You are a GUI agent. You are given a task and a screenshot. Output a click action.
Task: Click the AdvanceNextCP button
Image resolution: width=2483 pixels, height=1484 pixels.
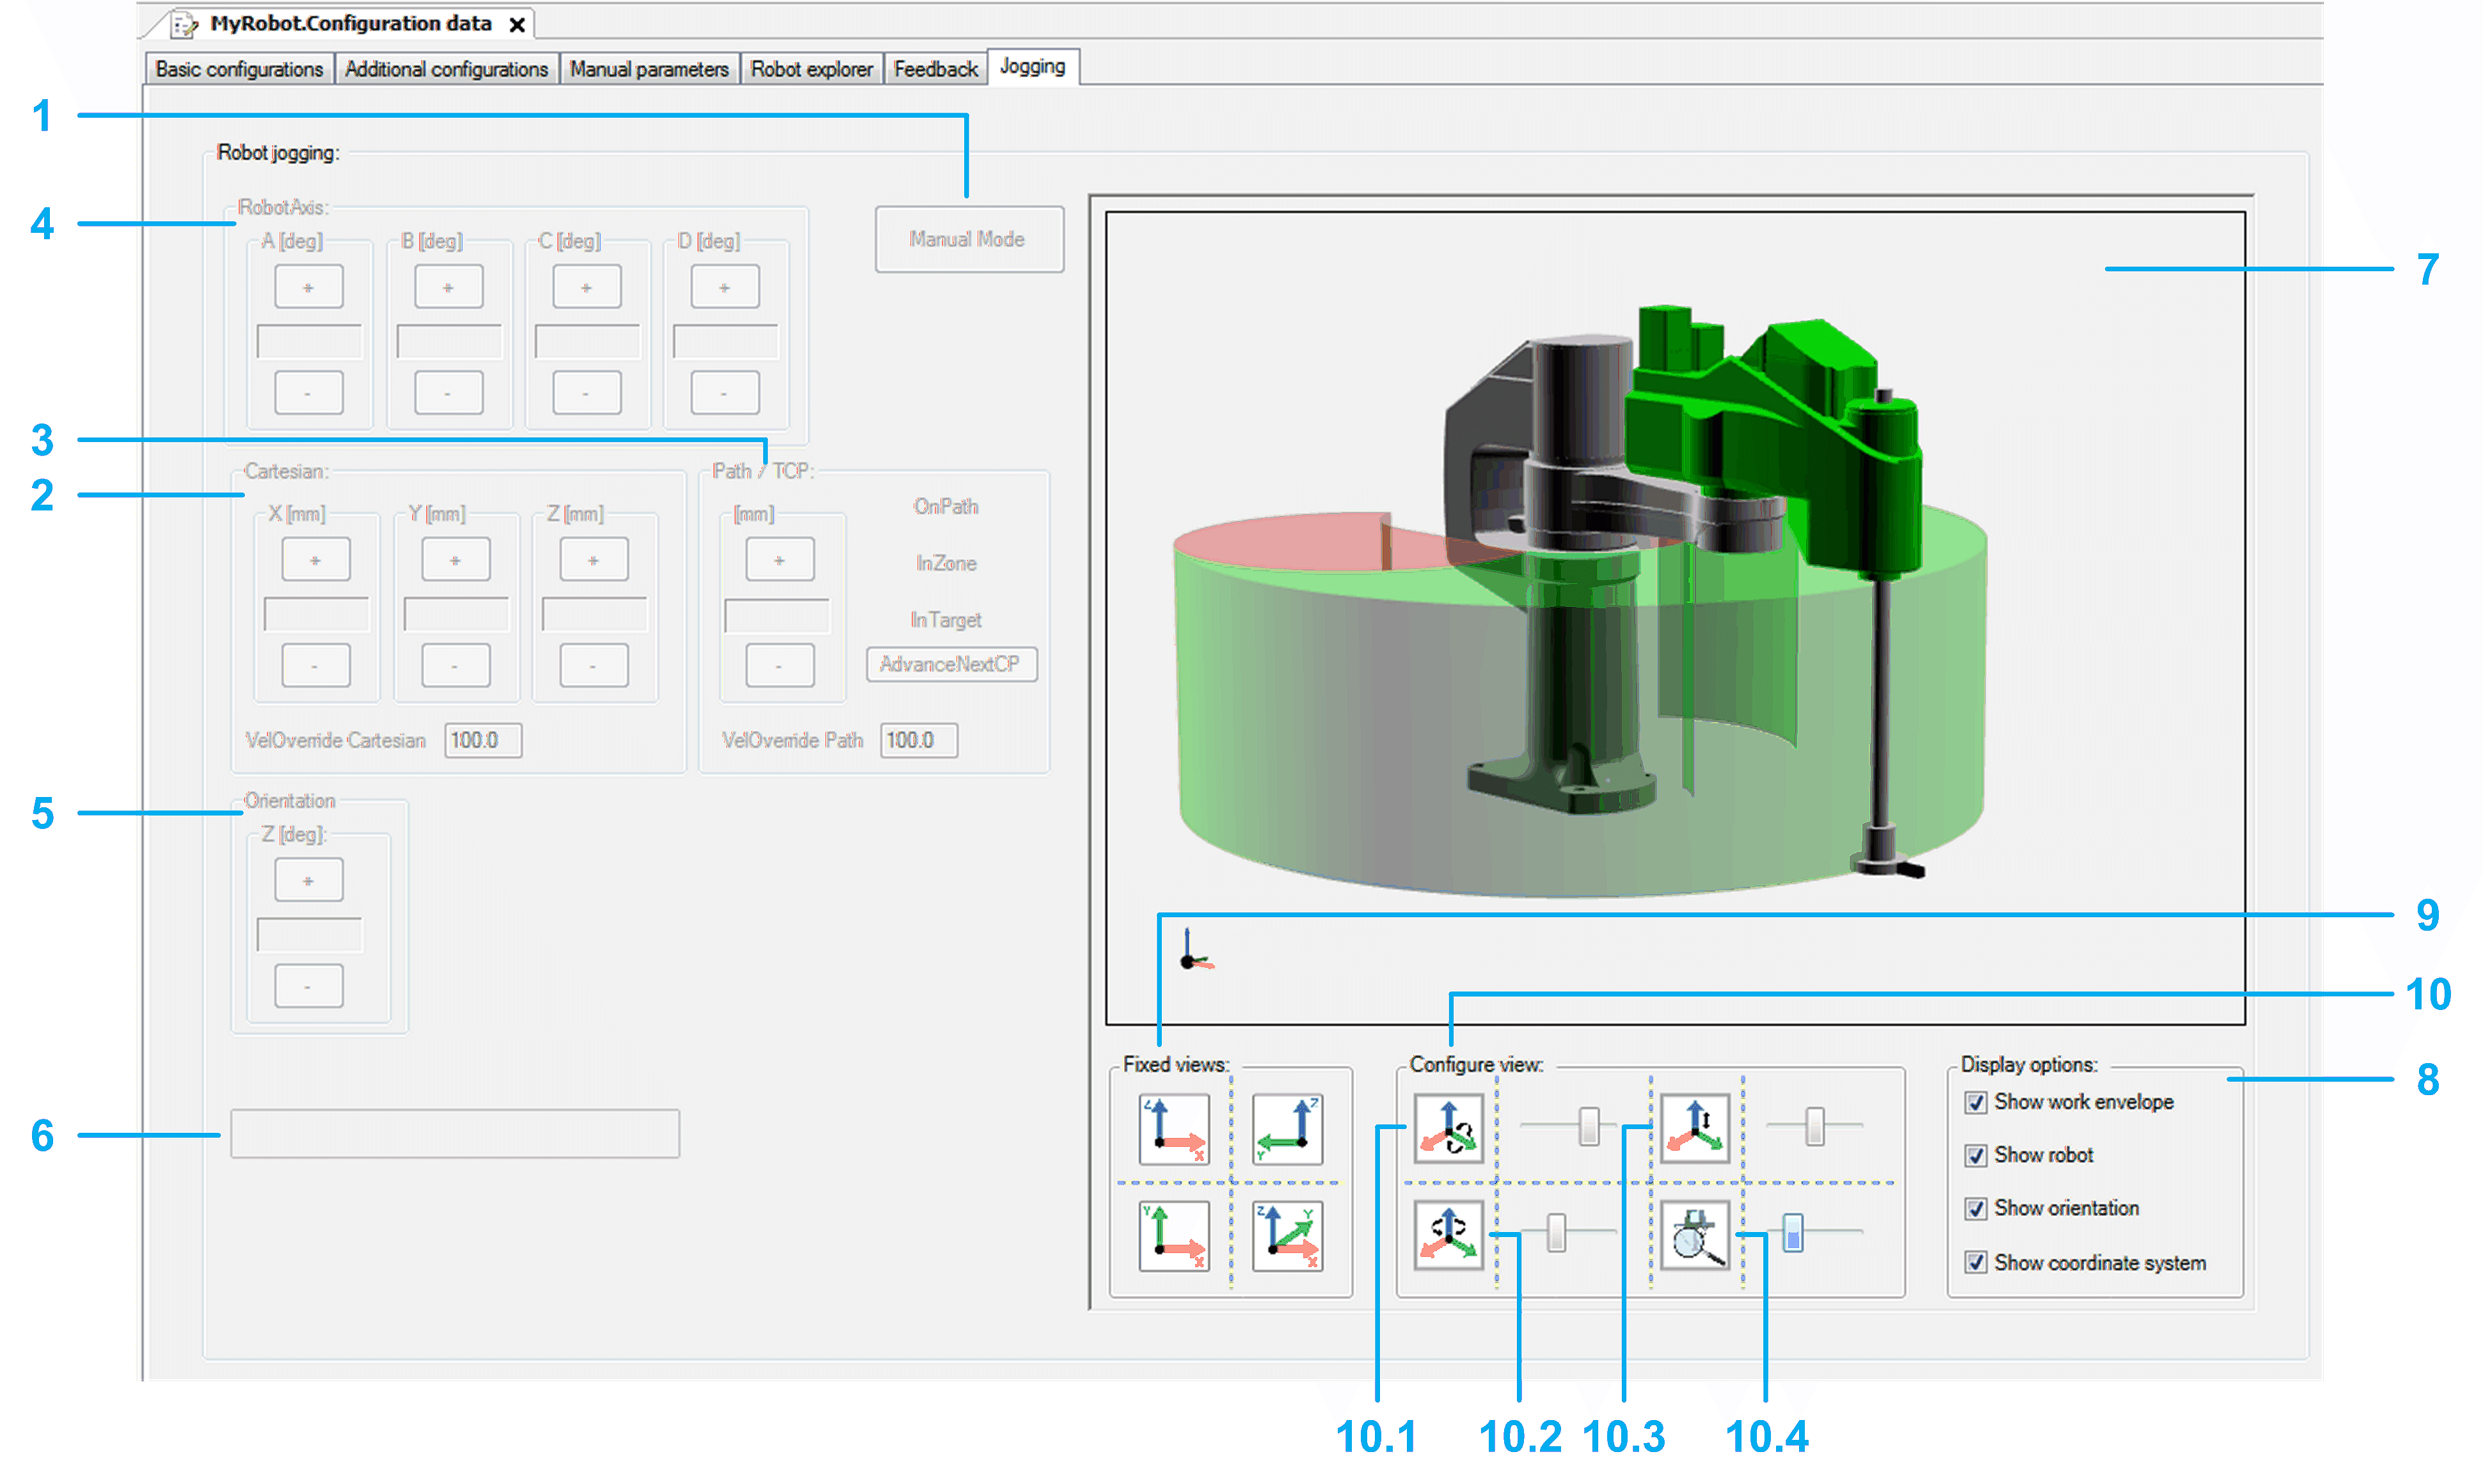(x=951, y=664)
